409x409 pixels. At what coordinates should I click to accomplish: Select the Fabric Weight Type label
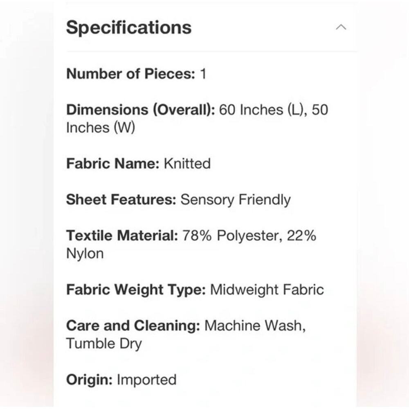click(136, 290)
